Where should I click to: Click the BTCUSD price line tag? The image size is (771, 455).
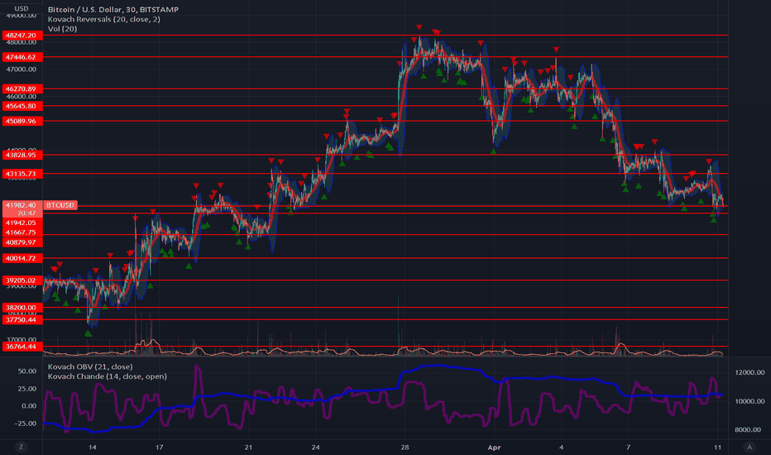tap(60, 205)
